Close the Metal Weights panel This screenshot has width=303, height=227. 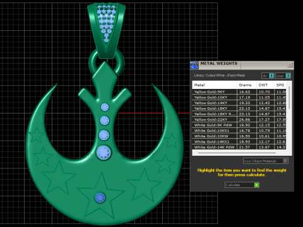(x=290, y=65)
